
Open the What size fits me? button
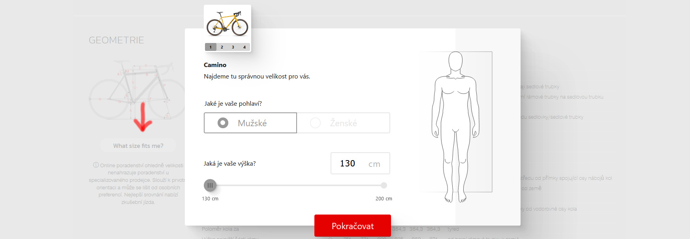(138, 146)
